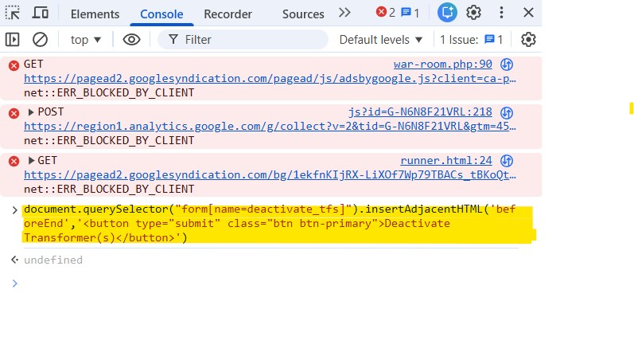Open the runner.html:24 source link
This screenshot has width=634, height=360.
click(x=445, y=161)
